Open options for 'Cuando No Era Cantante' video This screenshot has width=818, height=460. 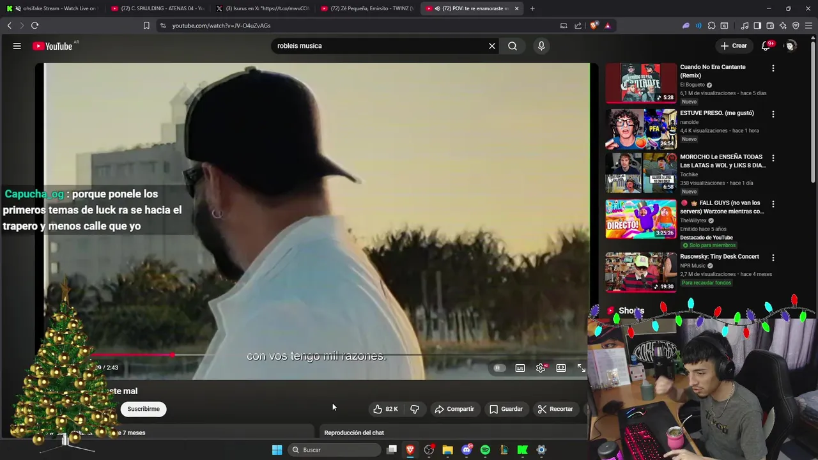click(773, 68)
